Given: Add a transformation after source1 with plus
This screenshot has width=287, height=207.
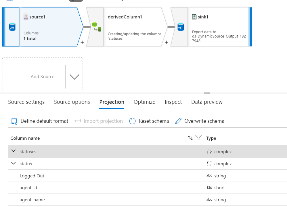Looking at the screenshot, I should point(82,43).
